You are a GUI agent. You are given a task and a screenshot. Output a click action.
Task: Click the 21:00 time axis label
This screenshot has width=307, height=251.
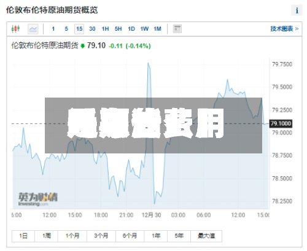click(x=126, y=215)
